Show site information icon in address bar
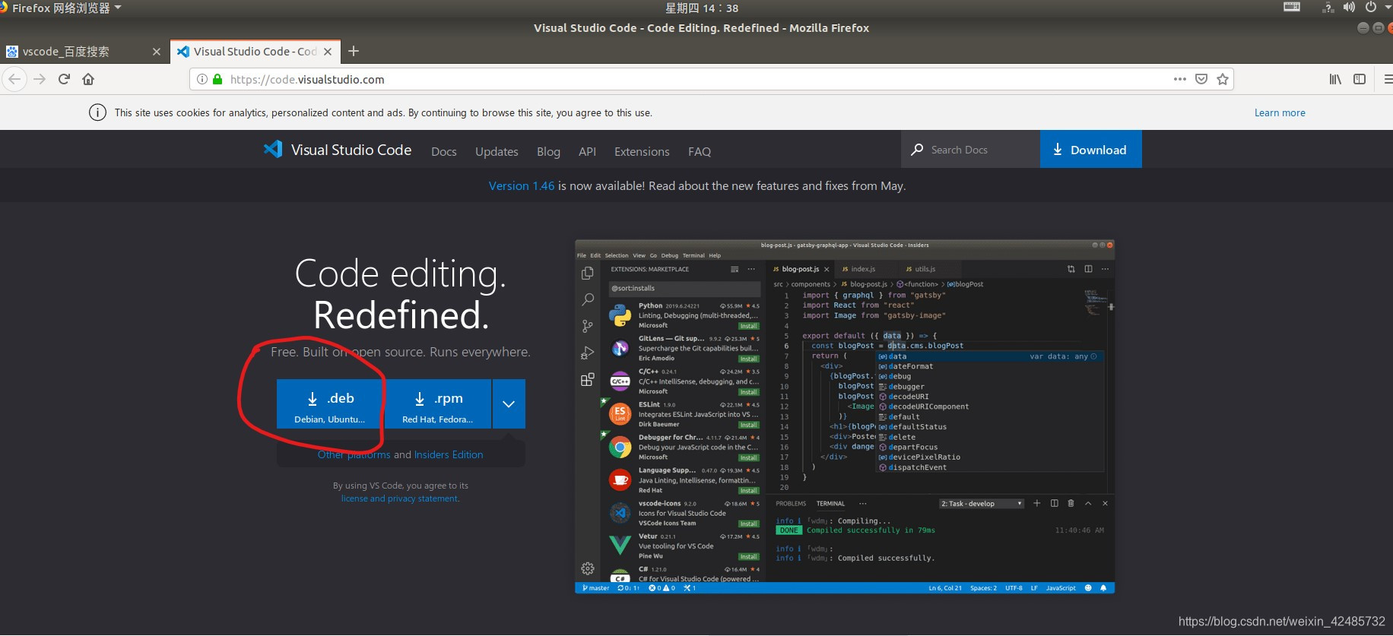The image size is (1393, 636). [202, 79]
